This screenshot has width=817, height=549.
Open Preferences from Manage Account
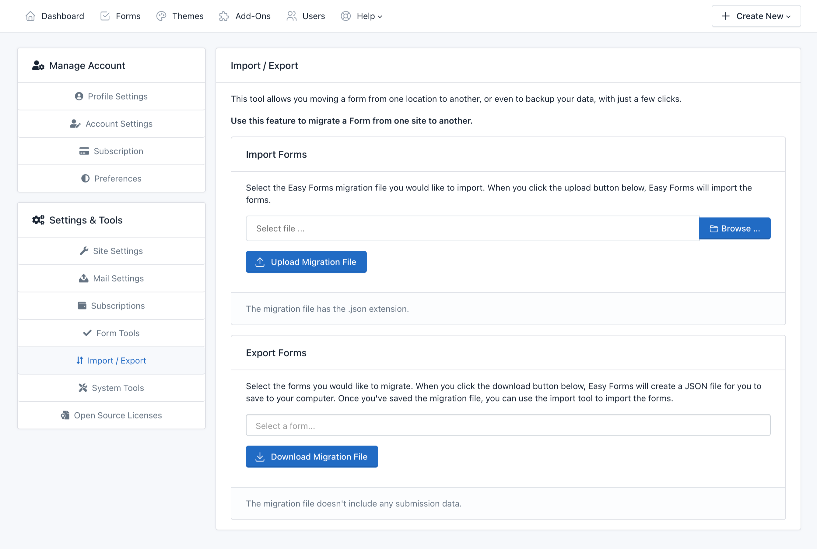111,179
